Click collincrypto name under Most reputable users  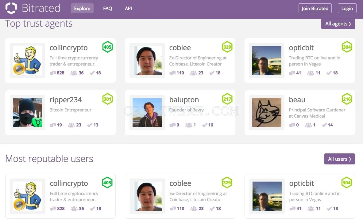pos(69,183)
